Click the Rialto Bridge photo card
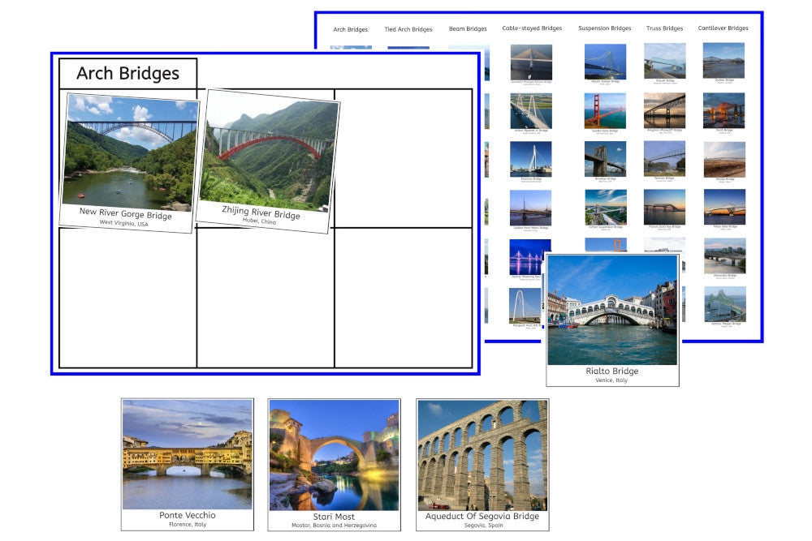812x541 pixels. pos(612,318)
